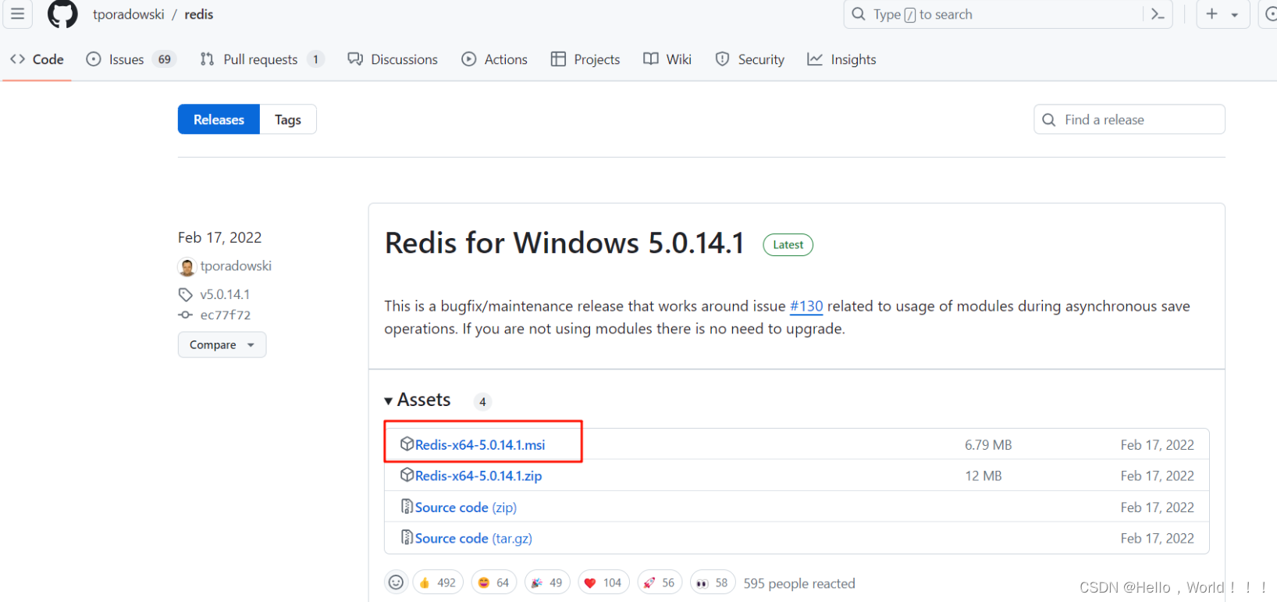
Task: Download Redis-x64-5.0.14.1.zip
Action: [x=478, y=476]
